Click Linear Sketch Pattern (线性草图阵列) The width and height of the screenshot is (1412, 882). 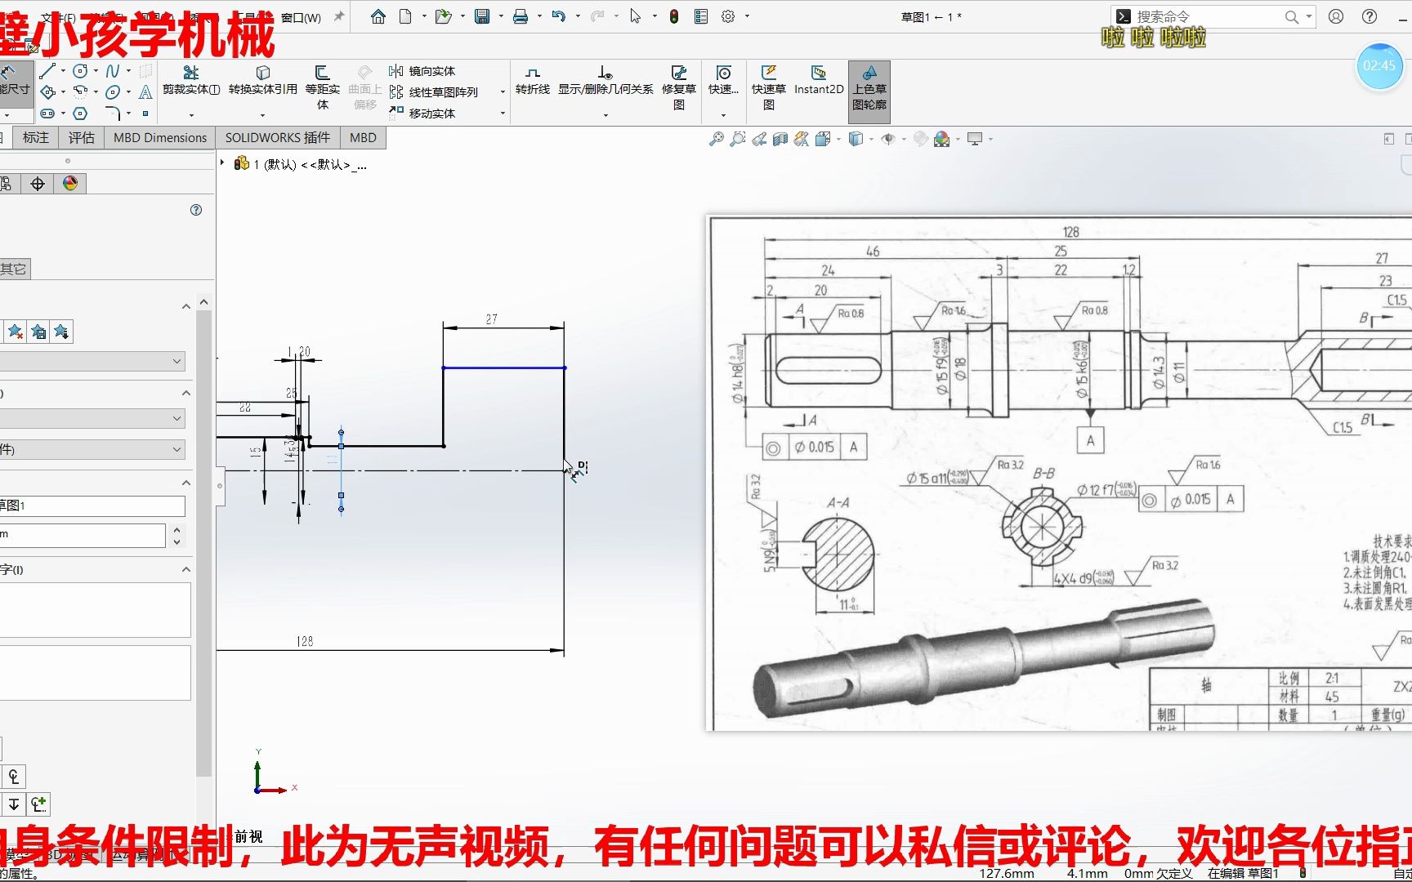(434, 92)
